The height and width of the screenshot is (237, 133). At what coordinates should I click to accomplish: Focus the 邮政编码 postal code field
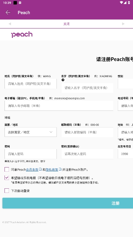[x=87, y=132]
